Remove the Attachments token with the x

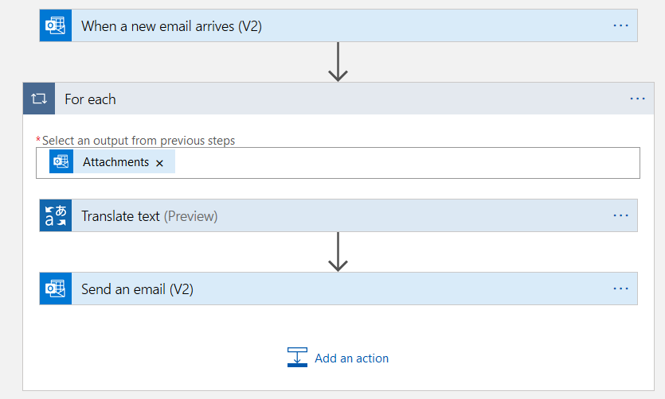[159, 163]
